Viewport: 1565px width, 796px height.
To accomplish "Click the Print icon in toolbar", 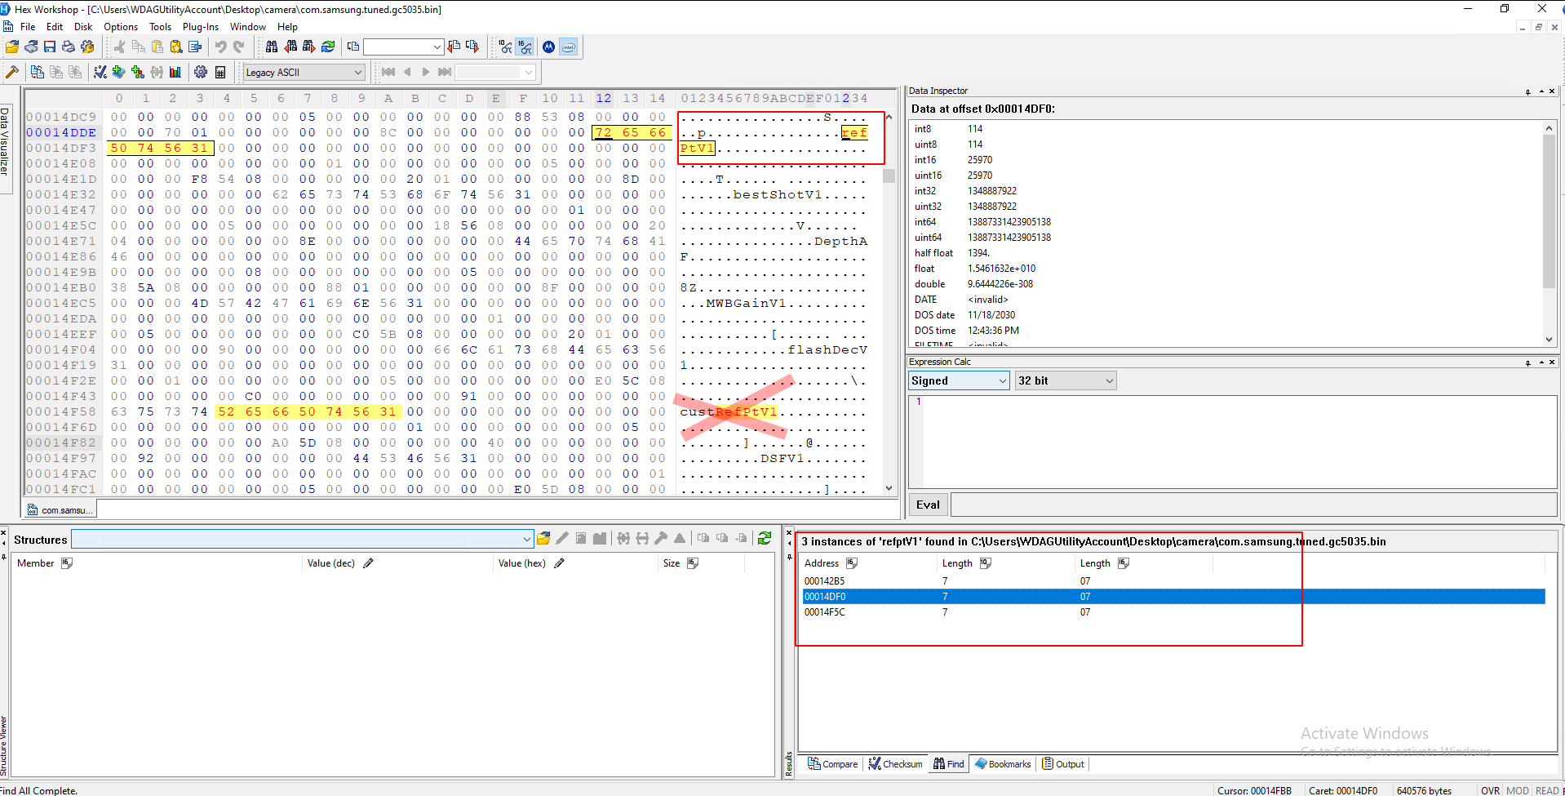I will click(69, 47).
